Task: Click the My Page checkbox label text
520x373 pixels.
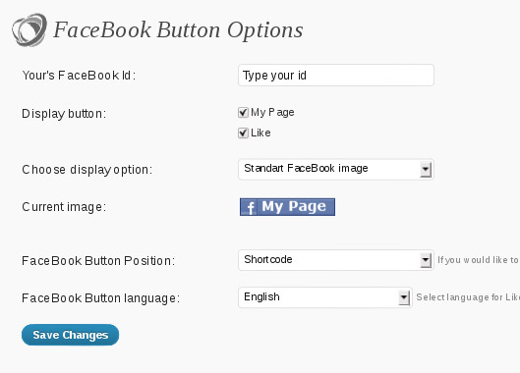Action: coord(272,112)
